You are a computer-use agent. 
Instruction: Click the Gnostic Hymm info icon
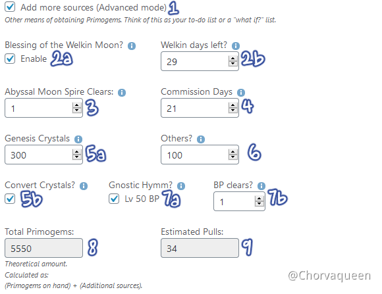tap(181, 186)
